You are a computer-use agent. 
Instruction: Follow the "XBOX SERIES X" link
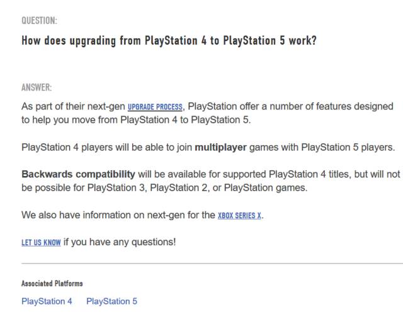coord(239,215)
